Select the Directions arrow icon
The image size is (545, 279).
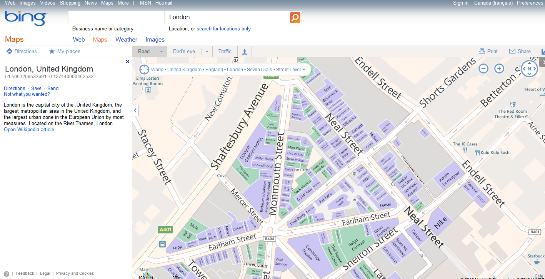pyautogui.click(x=8, y=51)
